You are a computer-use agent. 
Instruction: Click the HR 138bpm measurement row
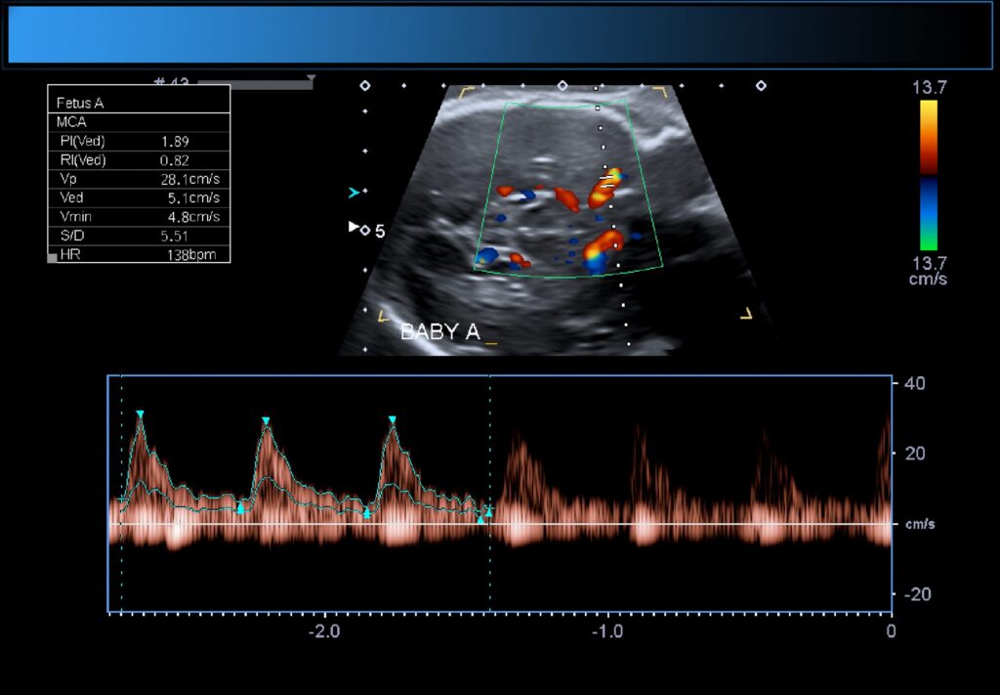pos(139,254)
